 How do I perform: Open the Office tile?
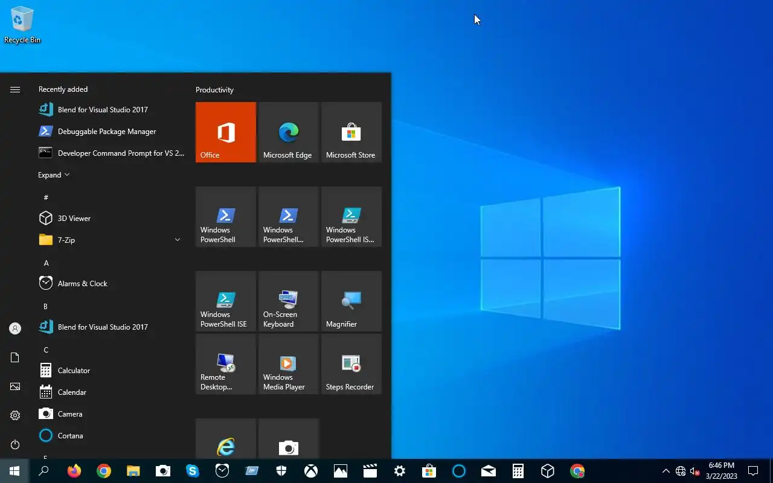point(226,132)
